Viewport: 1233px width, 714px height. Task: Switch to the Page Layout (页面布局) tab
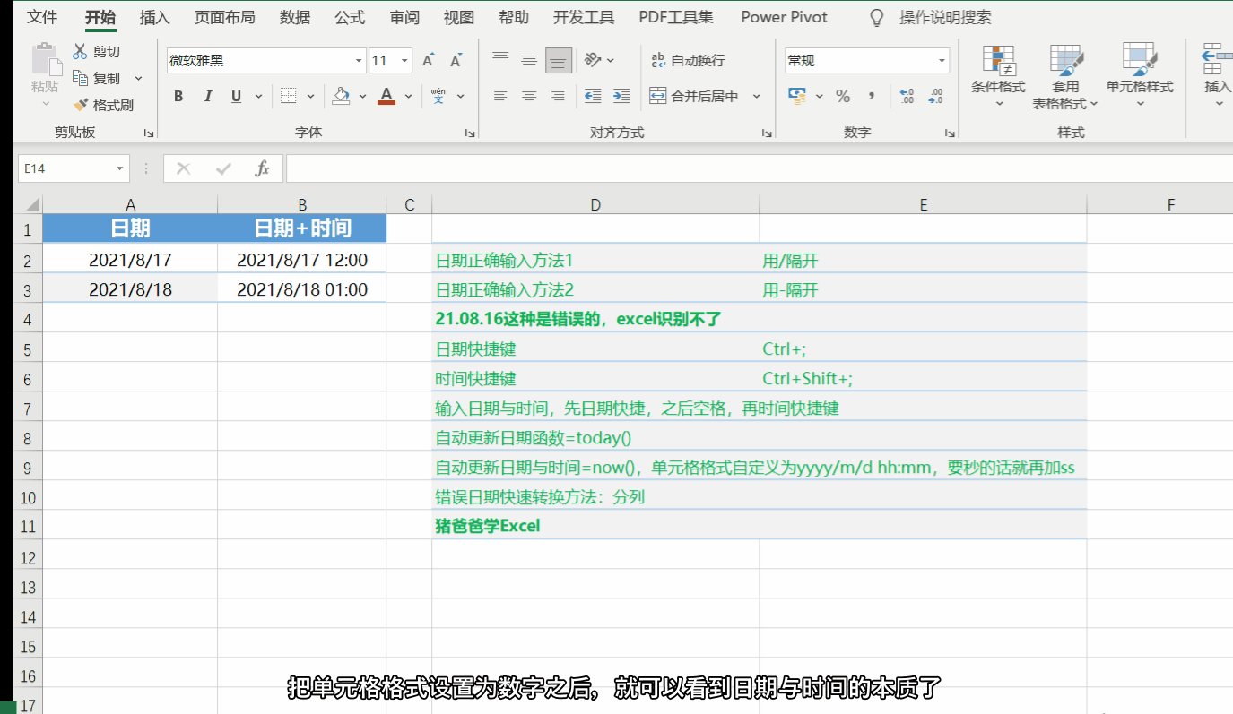(224, 17)
